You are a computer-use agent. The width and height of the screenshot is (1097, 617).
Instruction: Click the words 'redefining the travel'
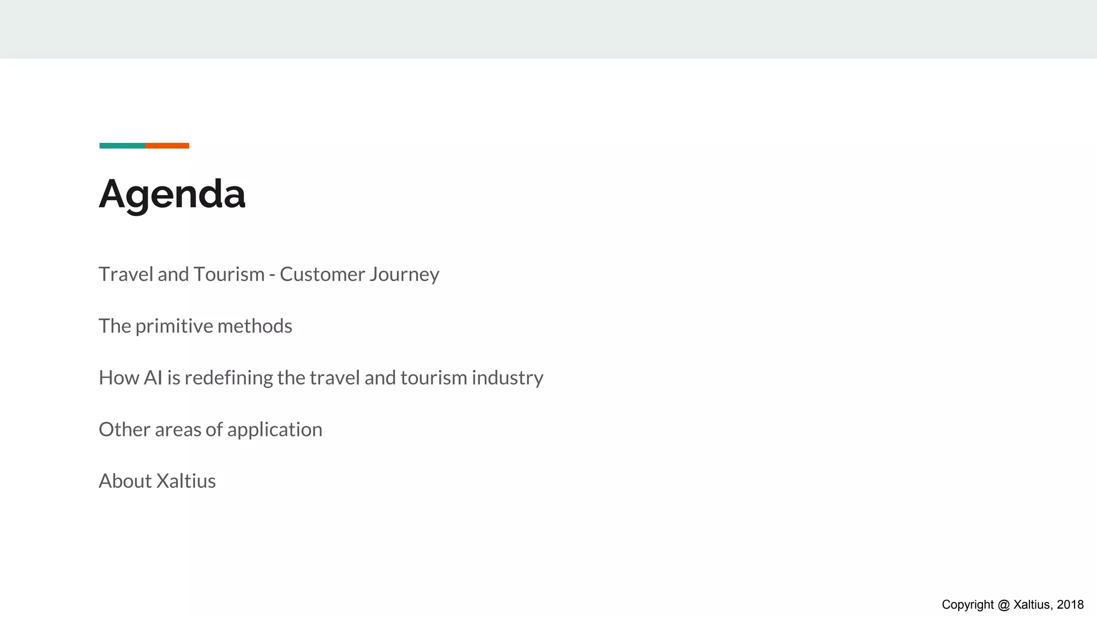[273, 378]
